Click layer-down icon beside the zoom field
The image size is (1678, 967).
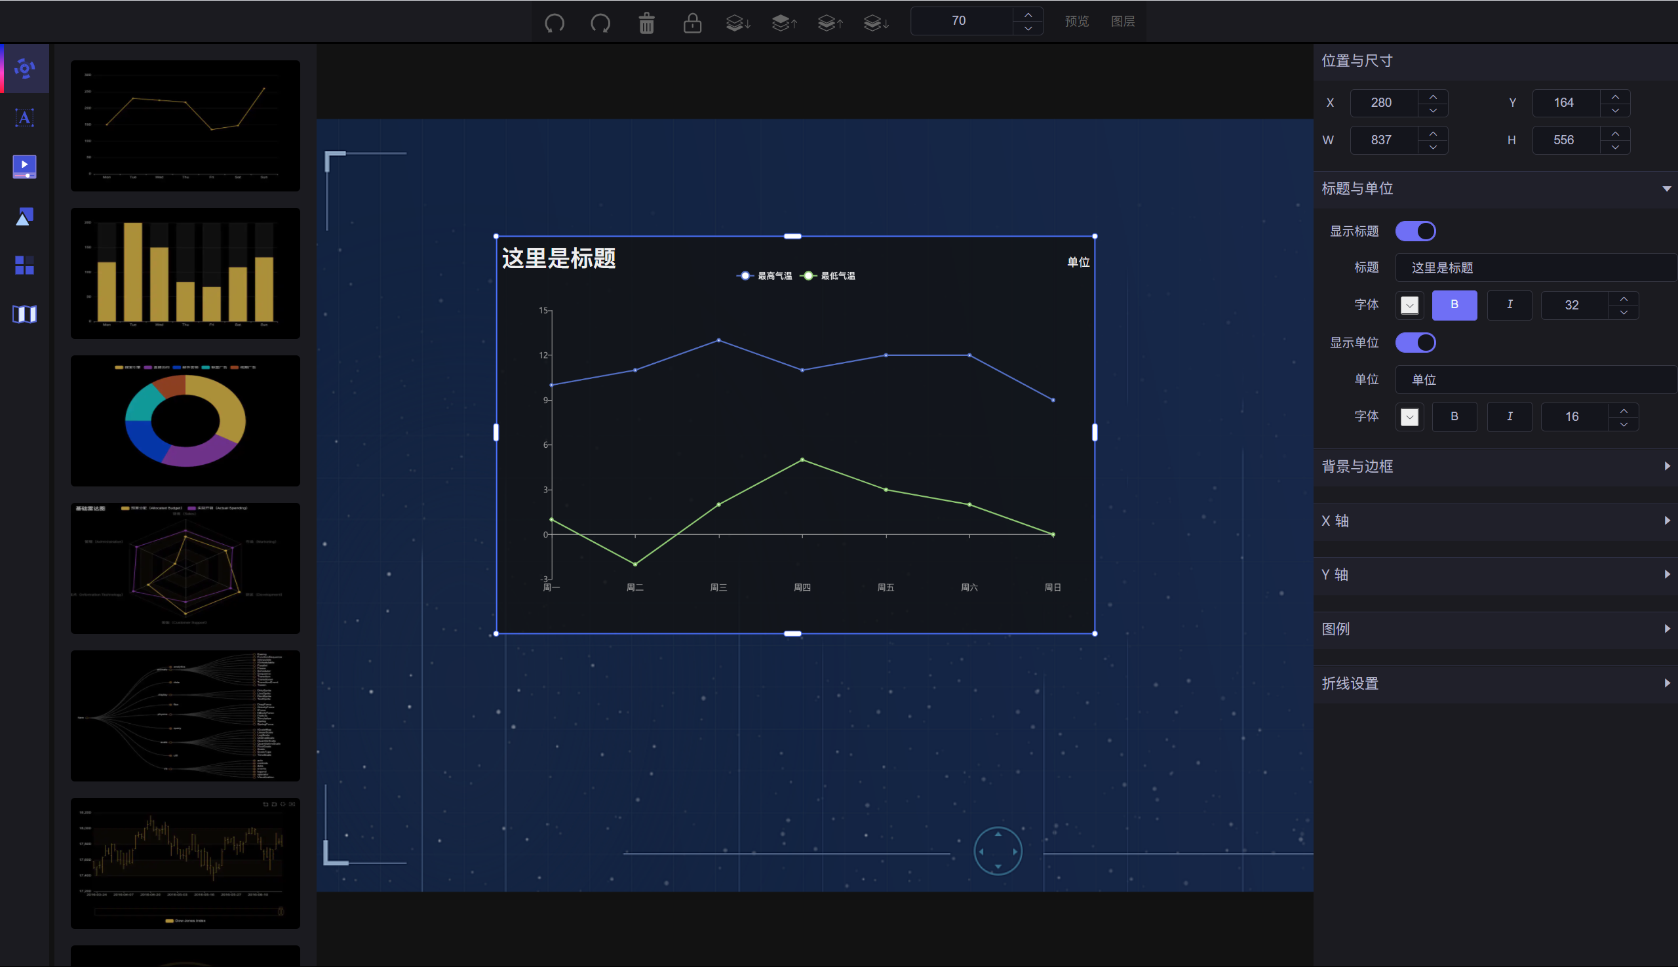point(876,23)
